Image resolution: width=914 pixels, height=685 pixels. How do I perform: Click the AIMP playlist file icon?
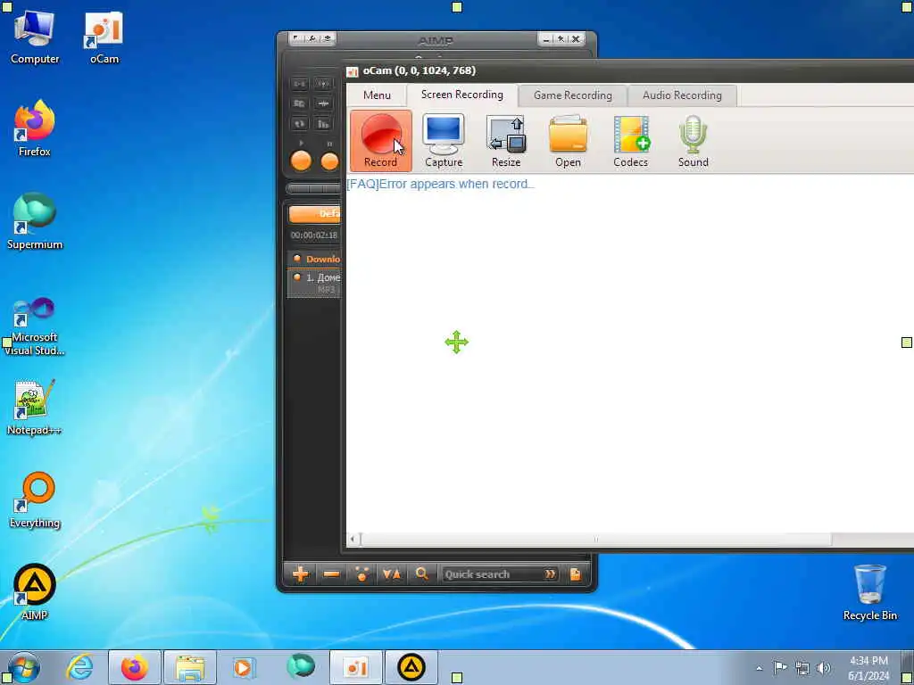576,574
